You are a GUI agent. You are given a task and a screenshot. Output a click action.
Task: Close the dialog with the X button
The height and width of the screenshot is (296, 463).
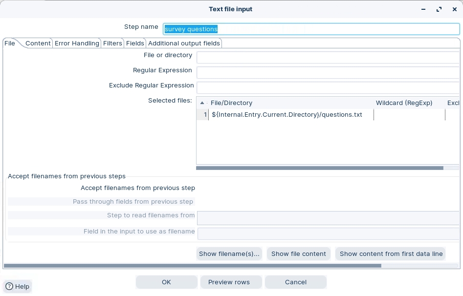(x=454, y=9)
